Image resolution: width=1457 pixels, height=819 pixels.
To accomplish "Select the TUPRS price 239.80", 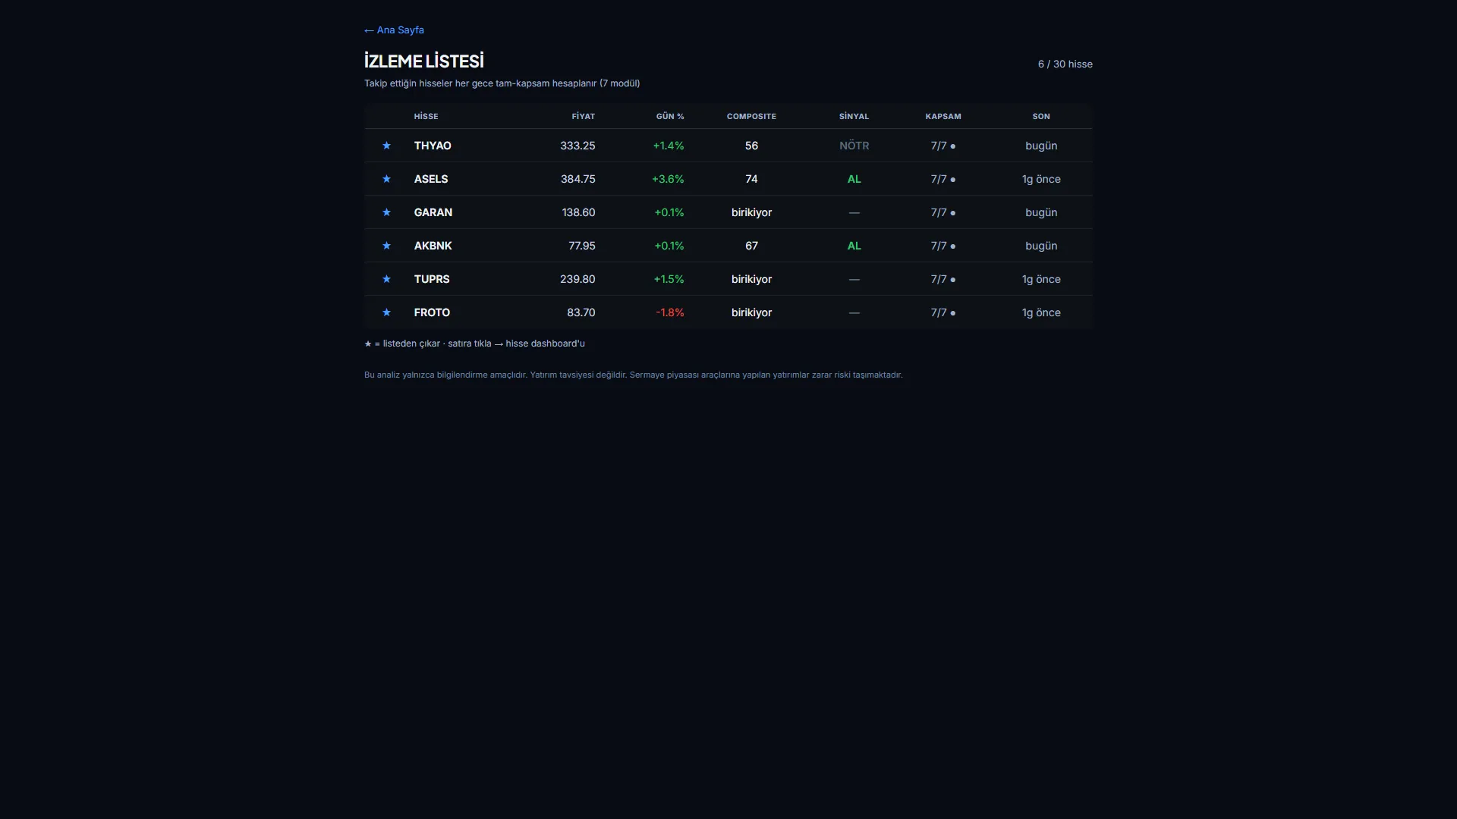I will [x=577, y=279].
